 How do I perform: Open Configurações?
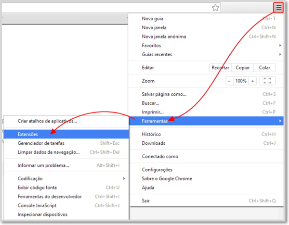(206, 170)
